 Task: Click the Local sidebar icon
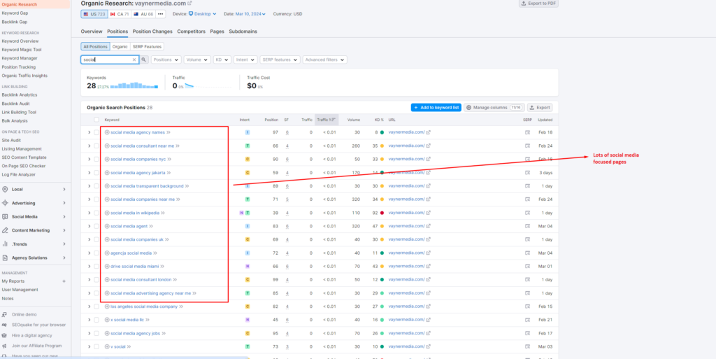(x=5, y=189)
